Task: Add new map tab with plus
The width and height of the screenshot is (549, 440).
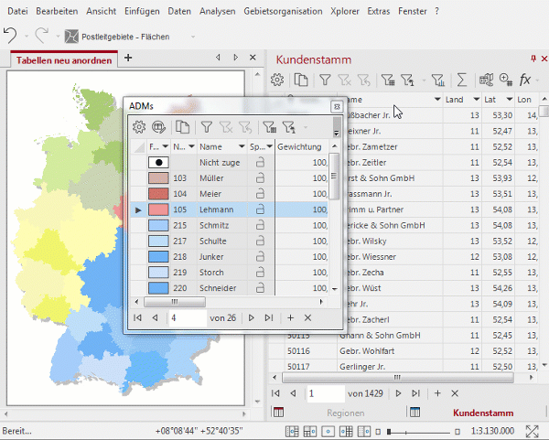Action: [128, 58]
